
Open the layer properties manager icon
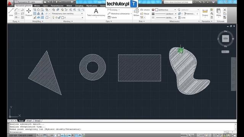click(53, 10)
